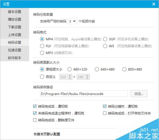The height and width of the screenshot is (140, 159).
Task: Decrease custom width with down arrow
Action: (x=70, y=78)
